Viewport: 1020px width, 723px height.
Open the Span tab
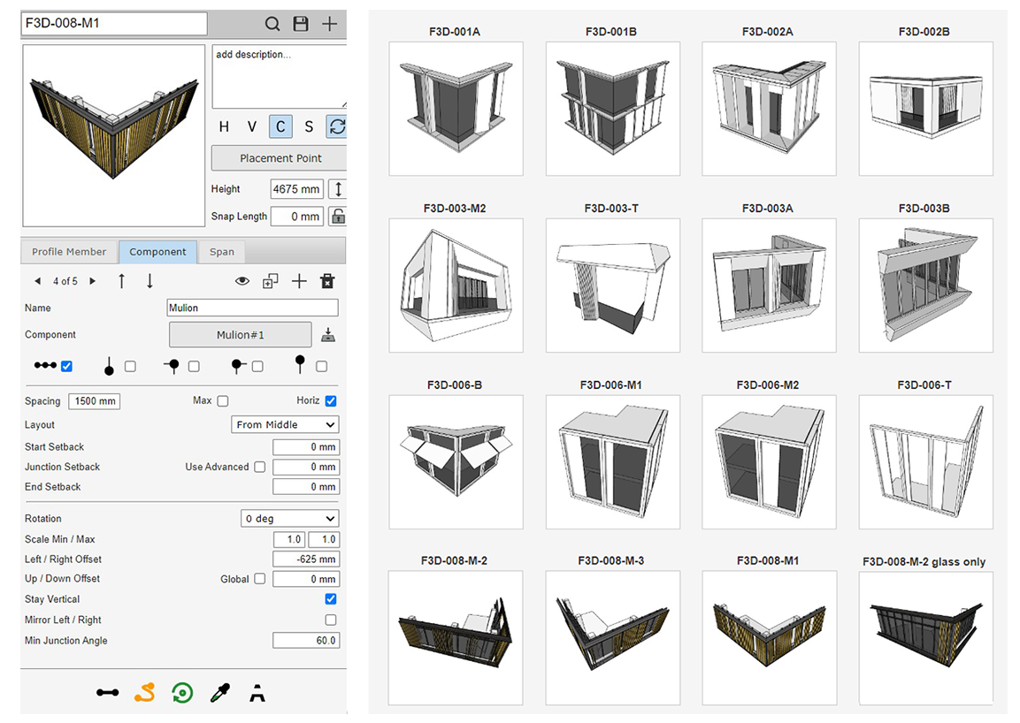click(222, 252)
